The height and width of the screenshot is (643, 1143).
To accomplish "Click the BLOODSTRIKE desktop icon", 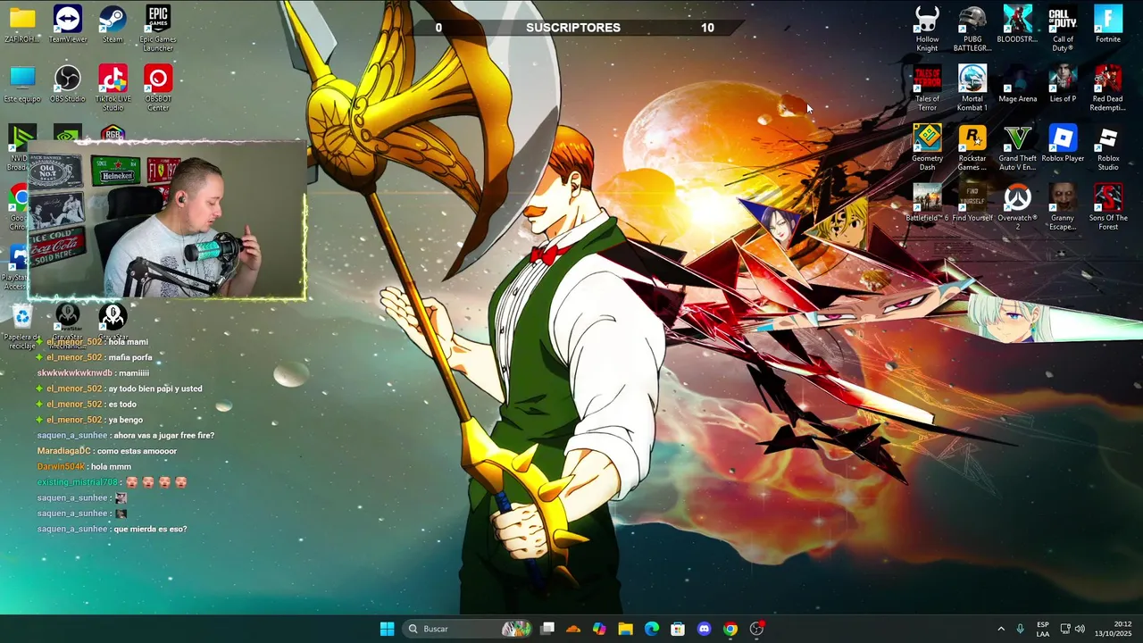I will point(1017,24).
